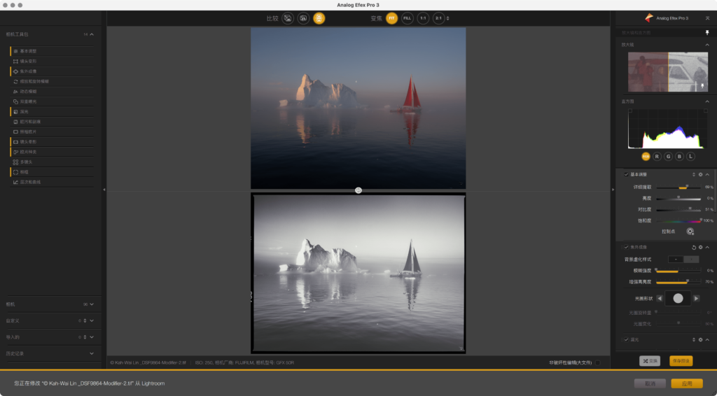The height and width of the screenshot is (396, 717).
Task: Select 多镜头 in toolkit list
Action: (52, 162)
